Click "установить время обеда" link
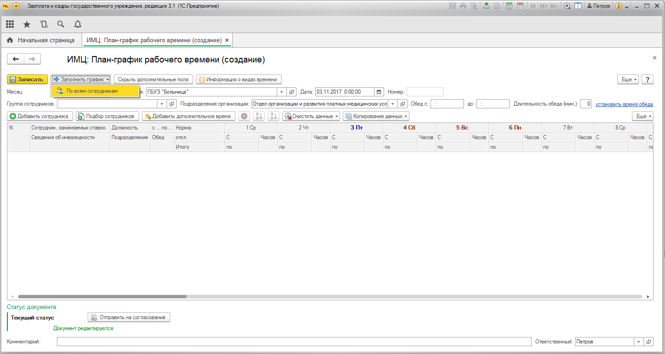The image size is (665, 354). (x=624, y=104)
